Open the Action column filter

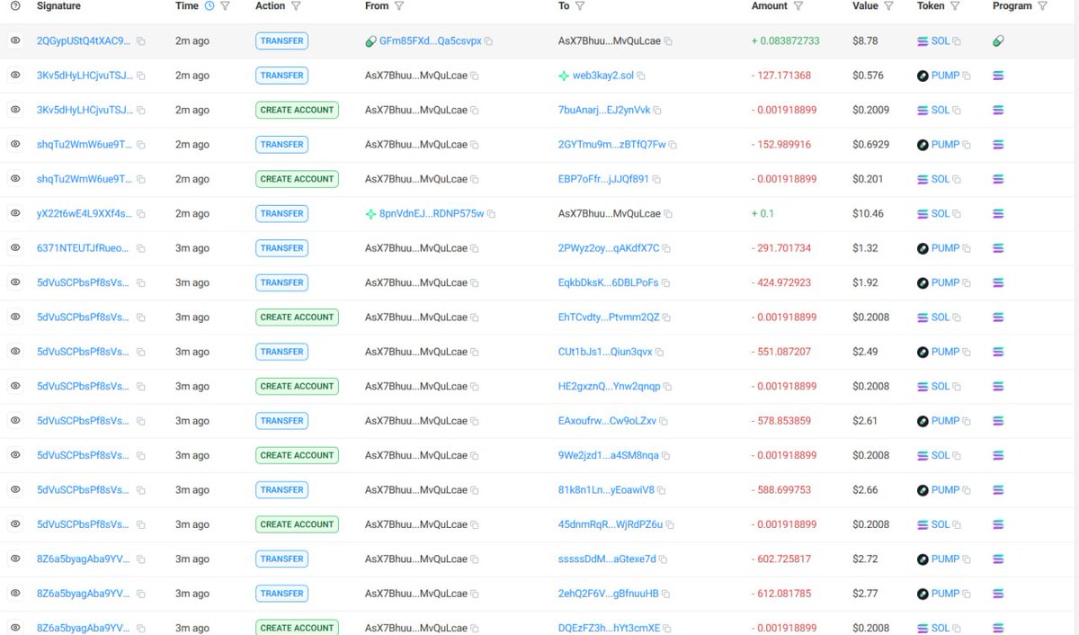[x=296, y=6]
